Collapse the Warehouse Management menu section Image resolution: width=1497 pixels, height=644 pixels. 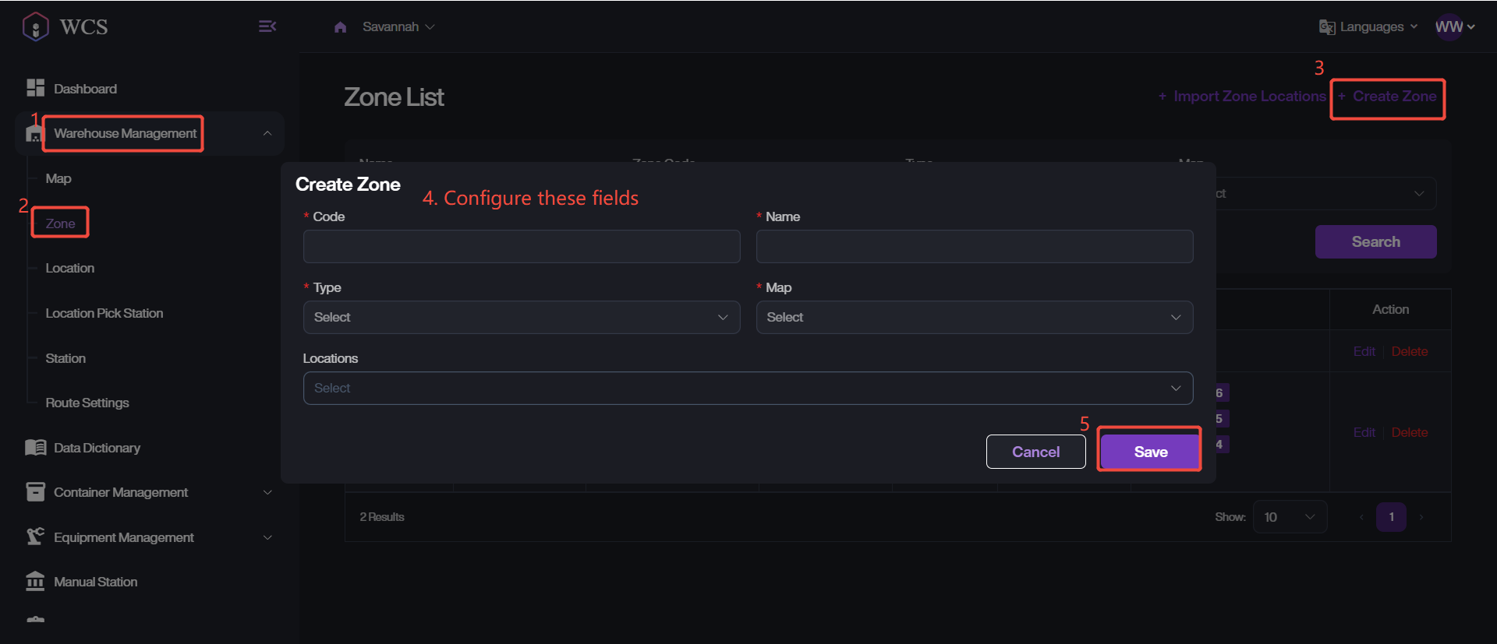coord(267,133)
